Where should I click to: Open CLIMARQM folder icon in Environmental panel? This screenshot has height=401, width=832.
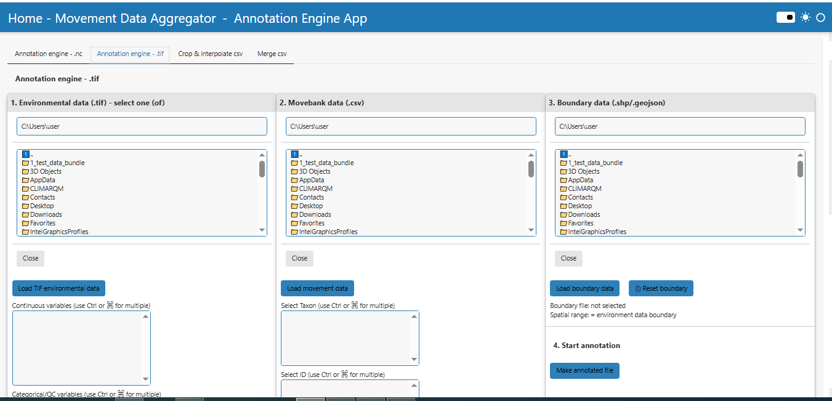[x=26, y=188]
